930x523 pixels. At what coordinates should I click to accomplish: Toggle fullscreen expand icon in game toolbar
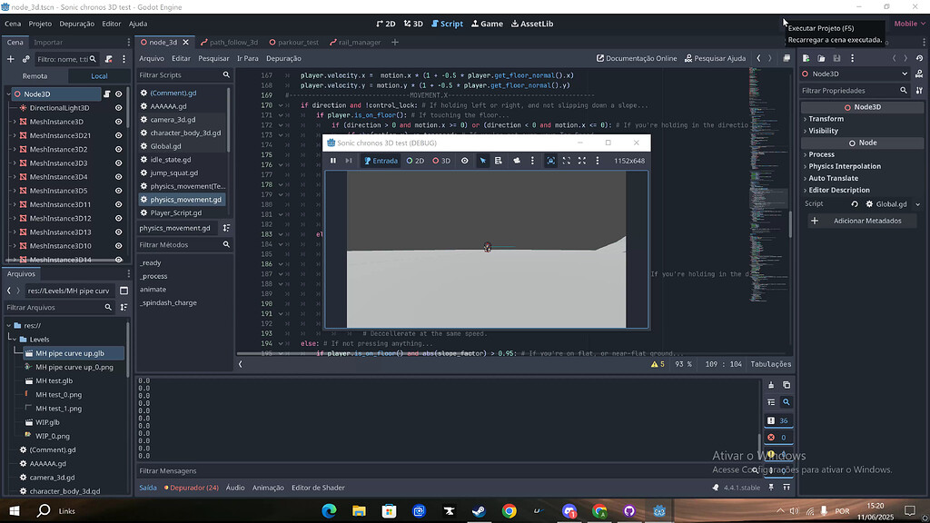click(x=582, y=161)
